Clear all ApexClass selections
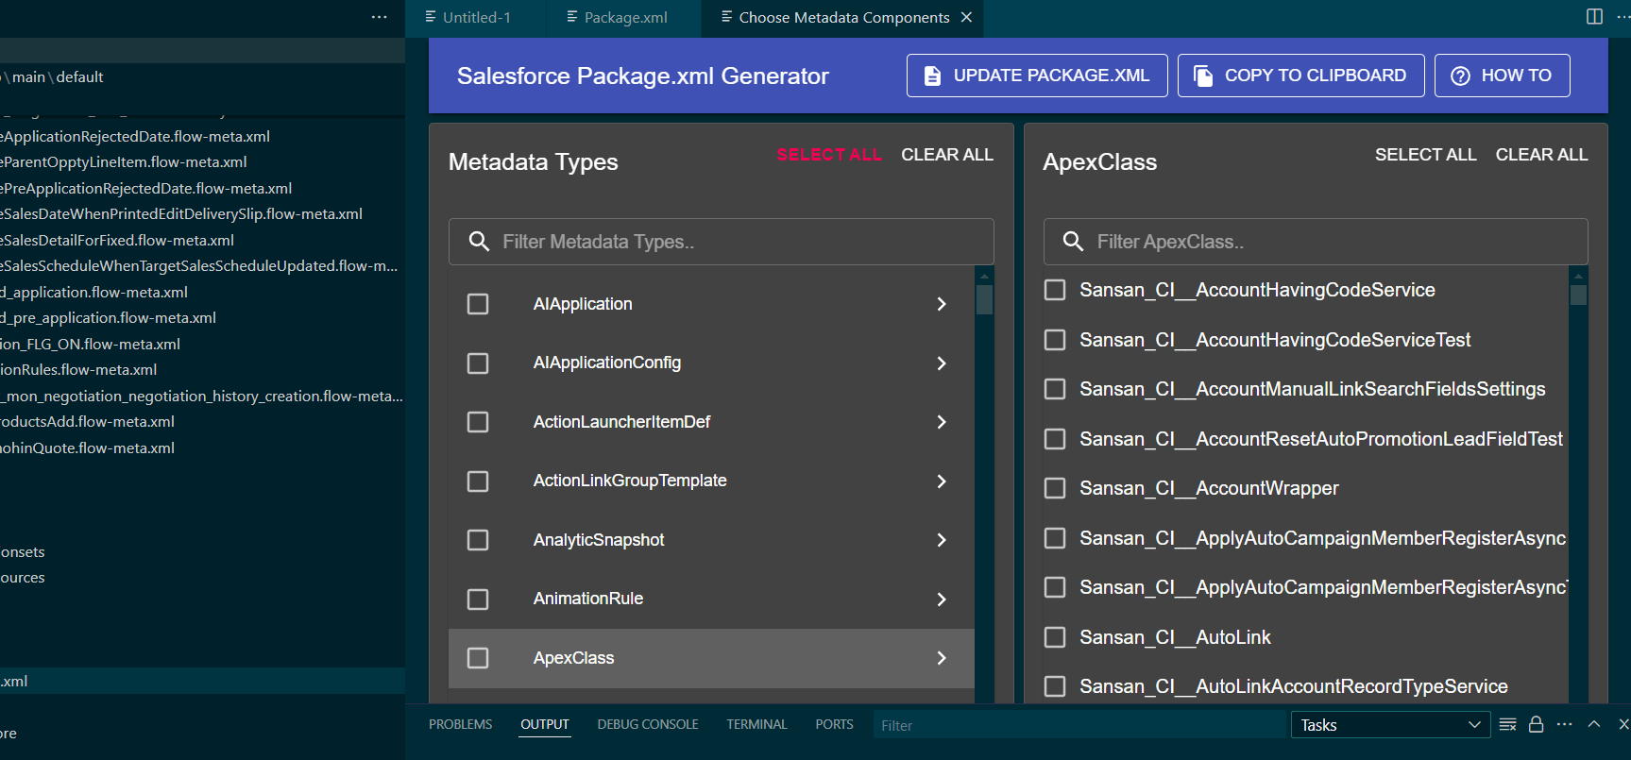Screen dimensions: 1631x760 (1542, 155)
